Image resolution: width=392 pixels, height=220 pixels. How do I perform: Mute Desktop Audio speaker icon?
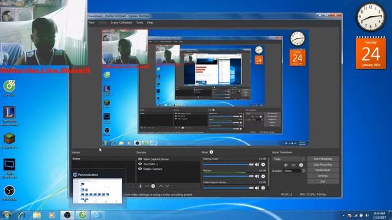coord(257,164)
